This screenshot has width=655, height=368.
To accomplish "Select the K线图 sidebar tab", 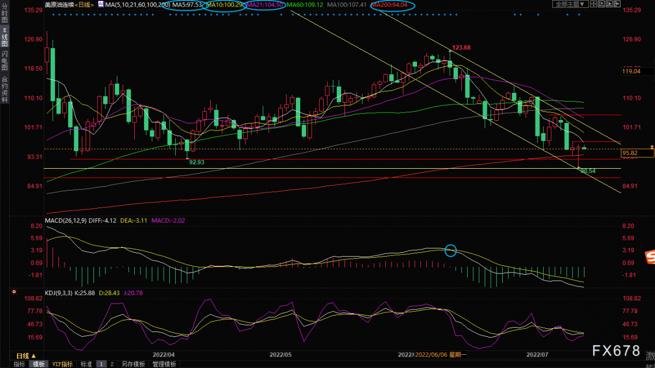I will point(4,37).
